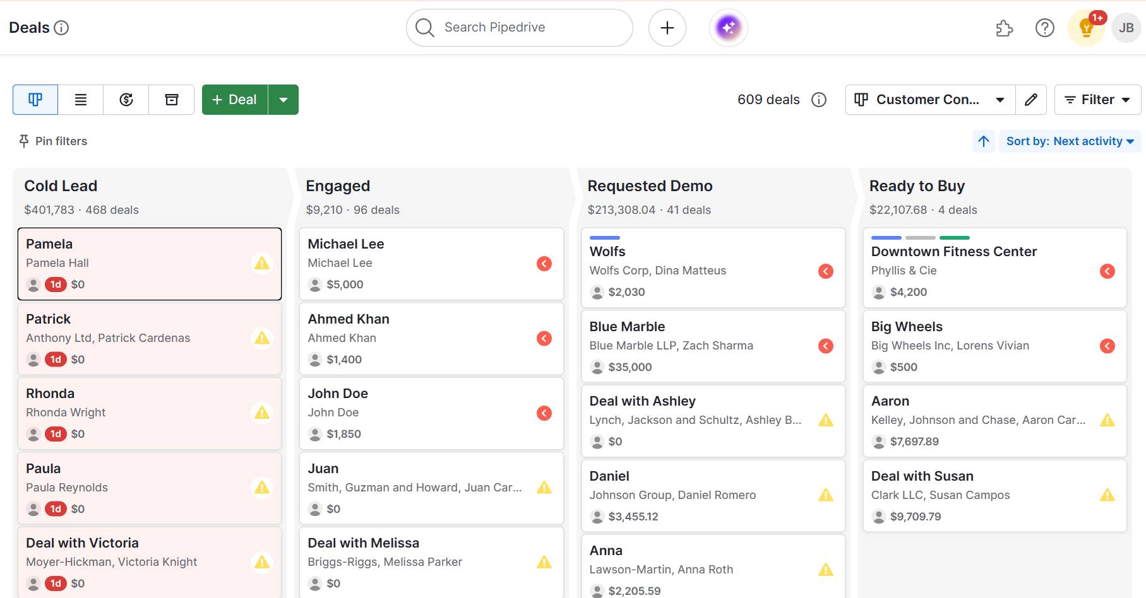1146x598 pixels.
Task: Toggle the sort direction arrow
Action: point(983,141)
